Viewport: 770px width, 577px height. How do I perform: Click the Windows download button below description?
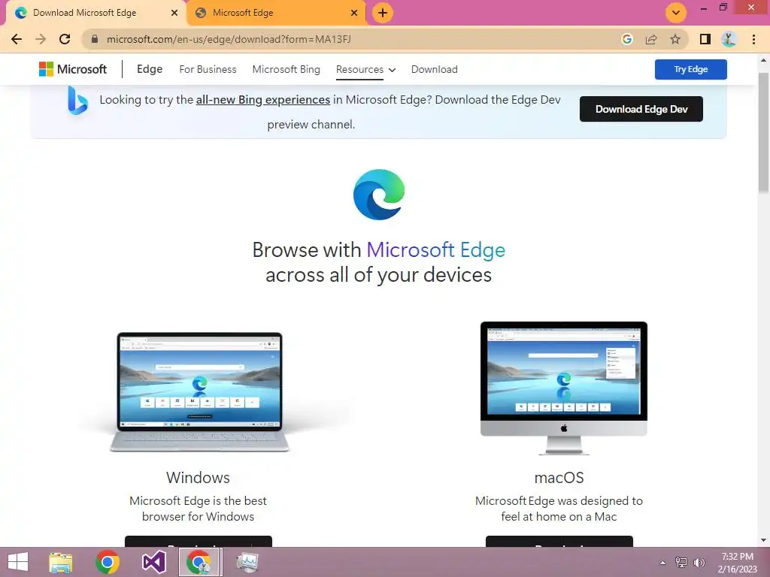click(x=199, y=541)
